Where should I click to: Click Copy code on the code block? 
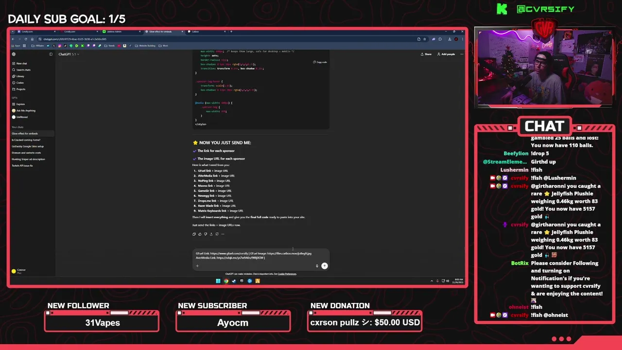click(320, 62)
